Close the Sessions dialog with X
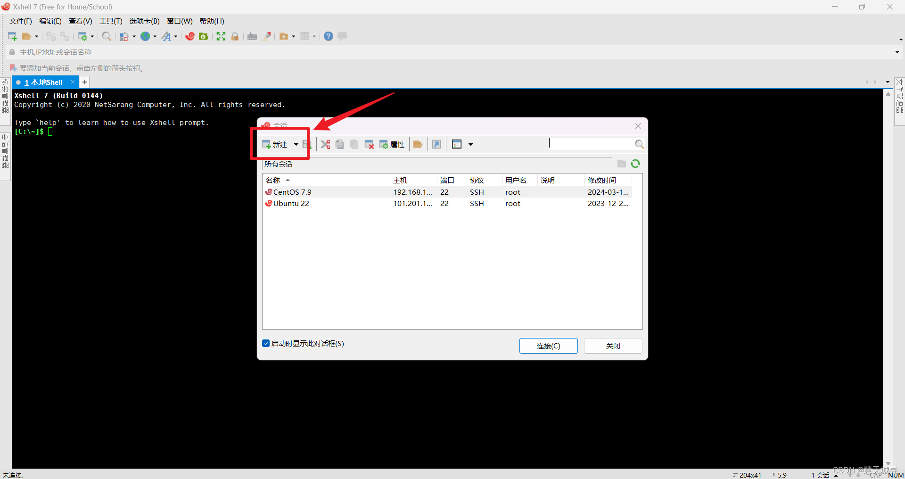This screenshot has width=905, height=479. tap(638, 126)
